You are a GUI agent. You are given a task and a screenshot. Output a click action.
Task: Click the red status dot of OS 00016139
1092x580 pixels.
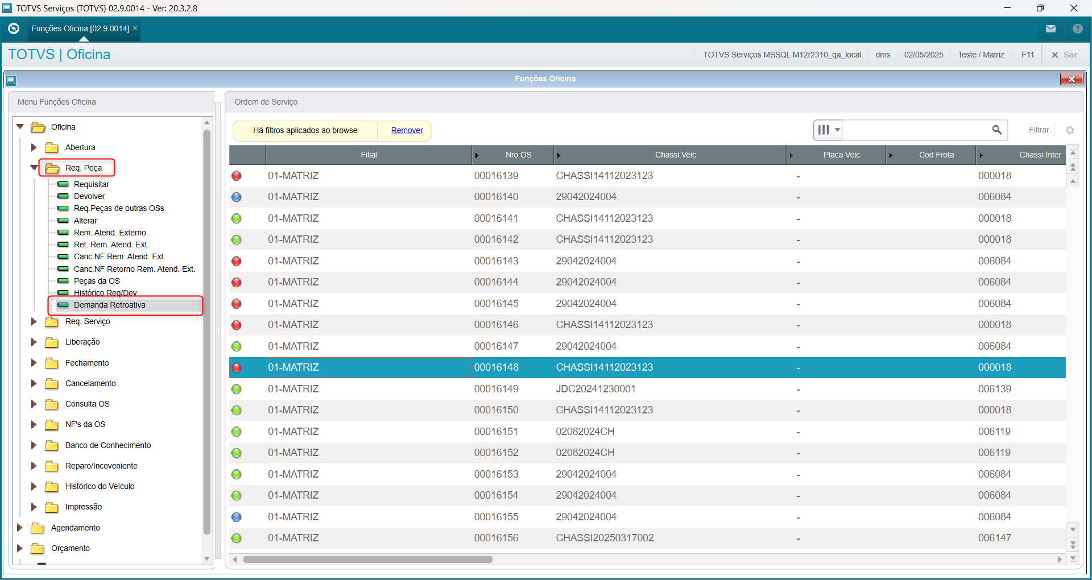237,176
